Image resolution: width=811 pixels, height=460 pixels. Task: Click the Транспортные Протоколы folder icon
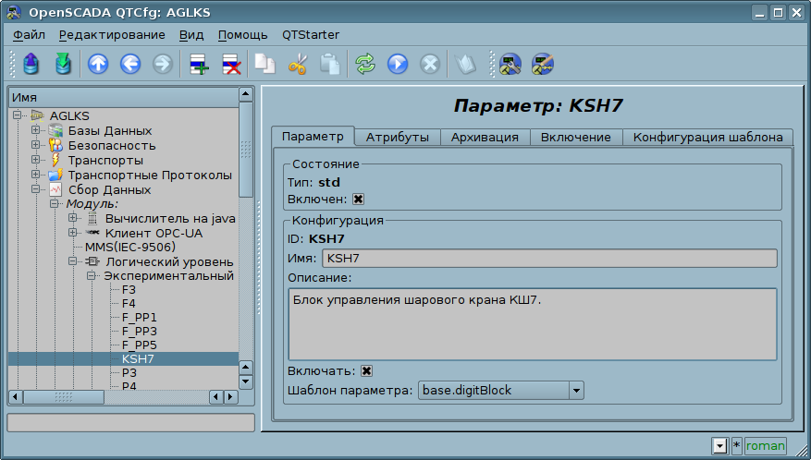click(55, 175)
